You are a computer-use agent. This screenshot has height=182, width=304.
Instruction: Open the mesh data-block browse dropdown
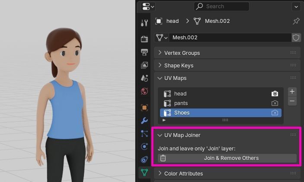tap(162, 38)
